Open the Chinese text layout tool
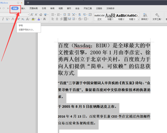Screen dimensions: 167x133 point(73,14)
